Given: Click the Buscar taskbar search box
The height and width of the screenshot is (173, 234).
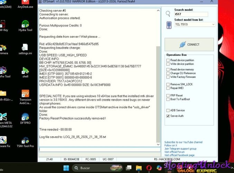Looking at the screenshot, I should pos(97,168).
